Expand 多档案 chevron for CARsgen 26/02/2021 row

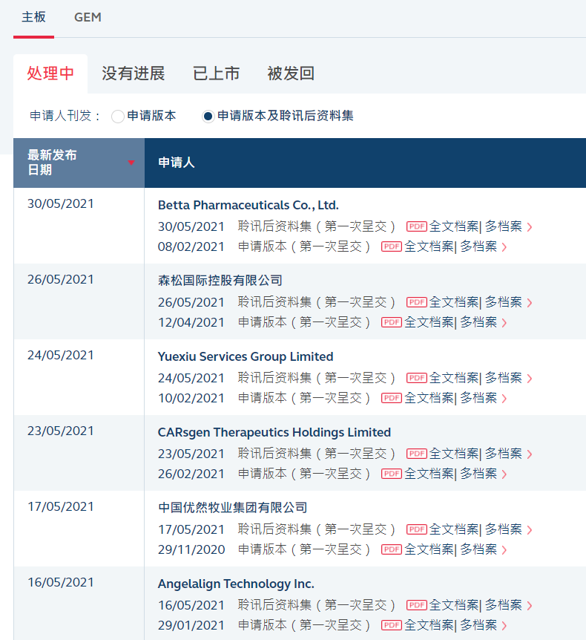[x=504, y=474]
